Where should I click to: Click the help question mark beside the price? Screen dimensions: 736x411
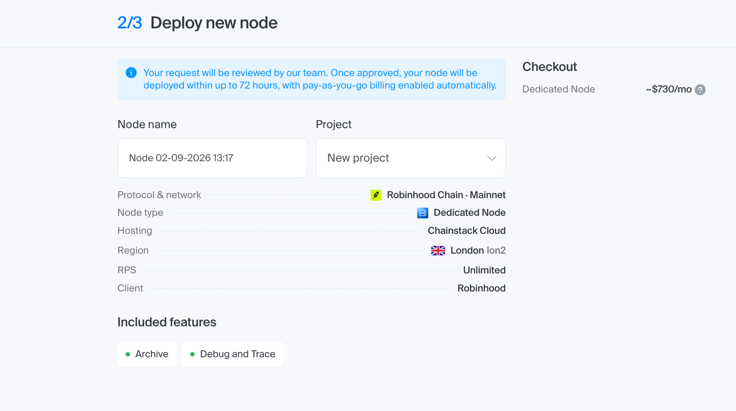tap(700, 89)
